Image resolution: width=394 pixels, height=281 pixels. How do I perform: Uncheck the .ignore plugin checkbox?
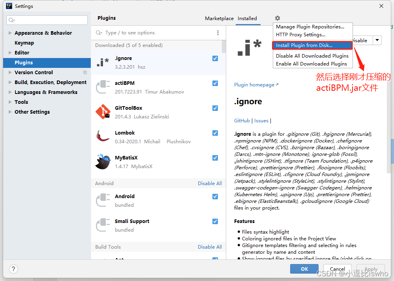click(x=215, y=58)
